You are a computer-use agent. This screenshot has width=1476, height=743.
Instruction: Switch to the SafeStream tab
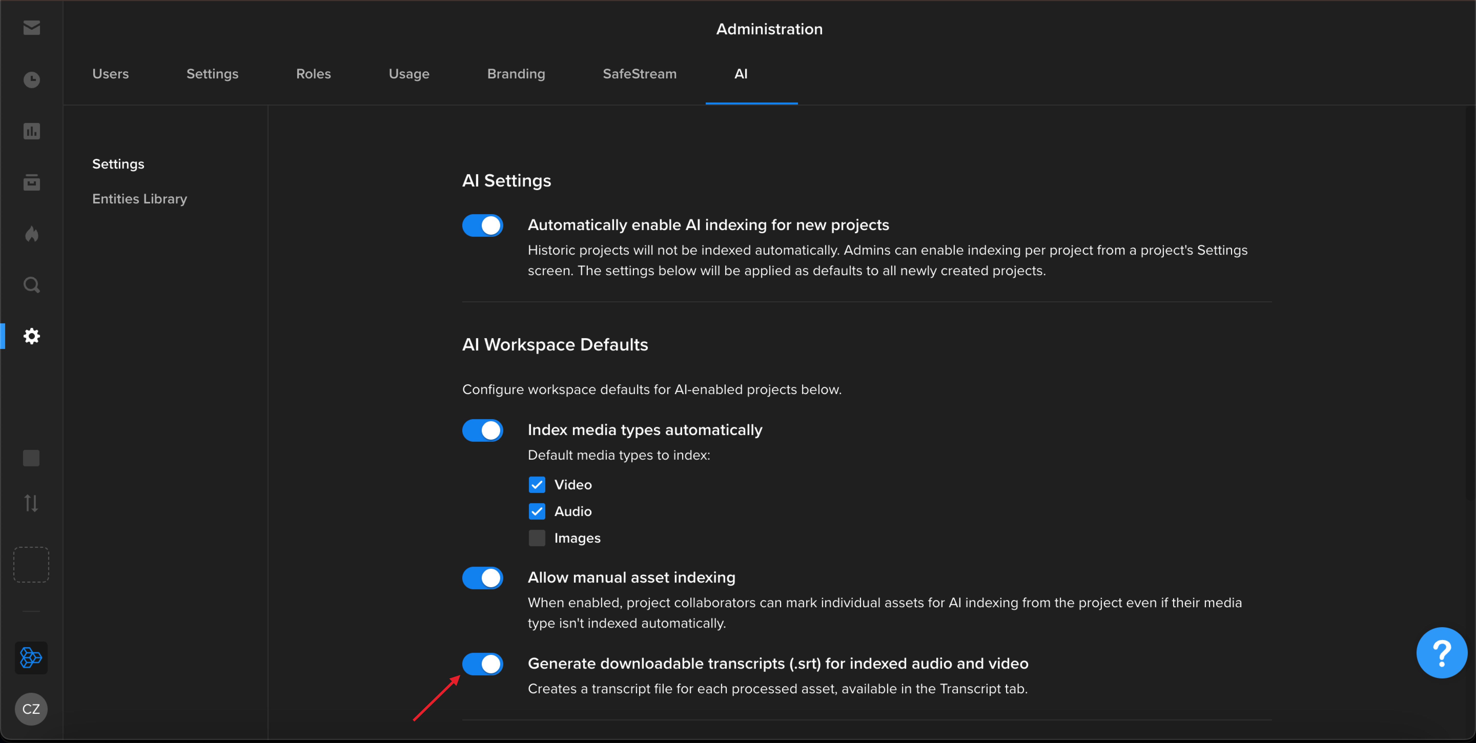tap(639, 74)
